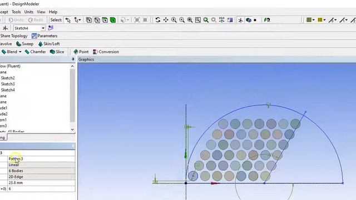Screen dimensions: 356x200
Task: Create a Point feature
Action: tap(81, 52)
